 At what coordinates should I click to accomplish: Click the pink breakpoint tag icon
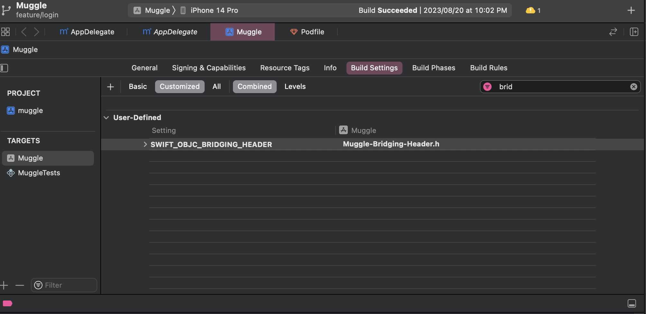tap(7, 303)
